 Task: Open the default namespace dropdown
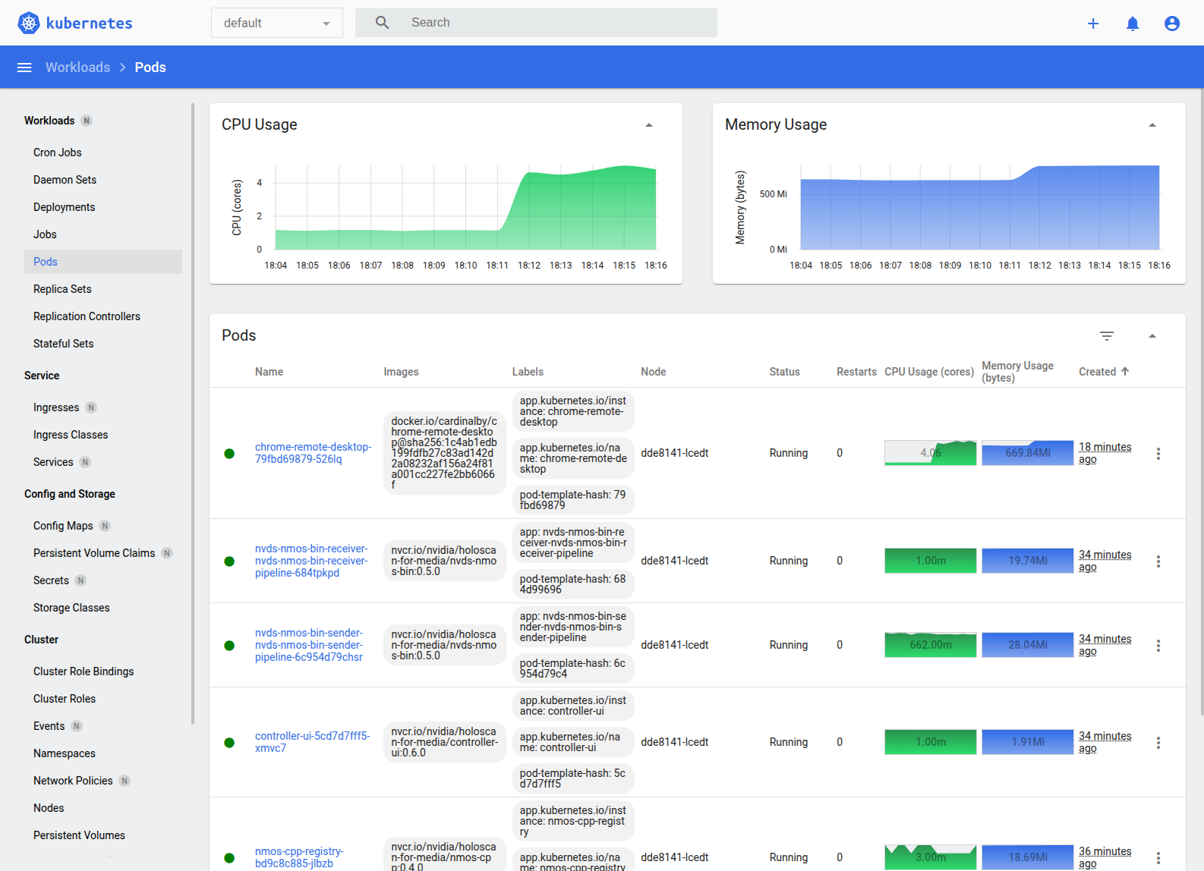[x=276, y=24]
